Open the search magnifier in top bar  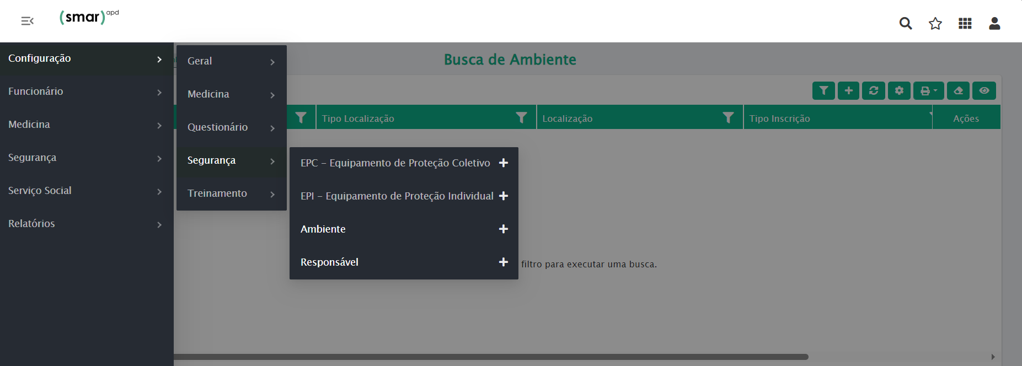905,23
